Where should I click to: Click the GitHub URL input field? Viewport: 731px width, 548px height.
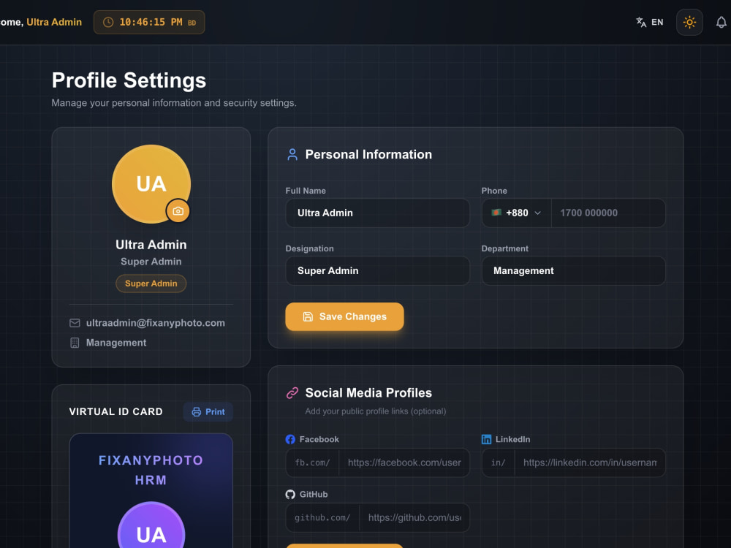(414, 518)
